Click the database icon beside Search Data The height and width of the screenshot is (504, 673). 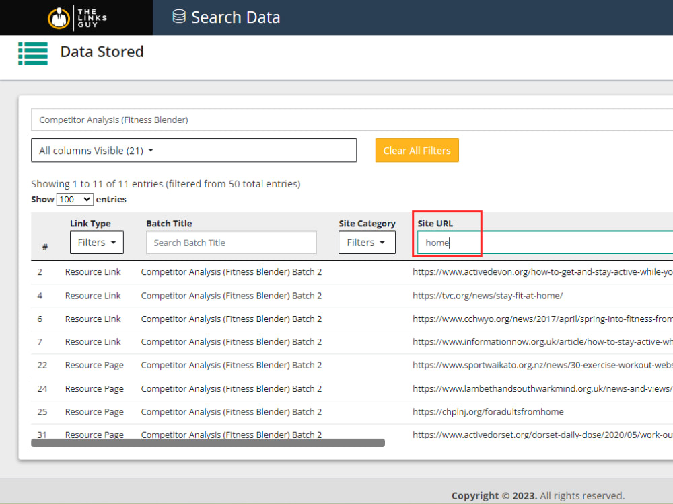coord(178,17)
